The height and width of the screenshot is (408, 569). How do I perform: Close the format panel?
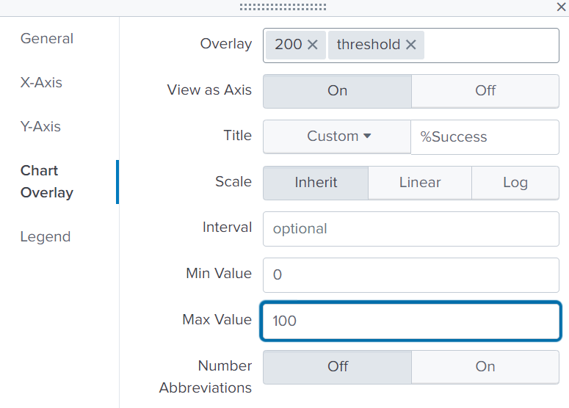[561, 7]
